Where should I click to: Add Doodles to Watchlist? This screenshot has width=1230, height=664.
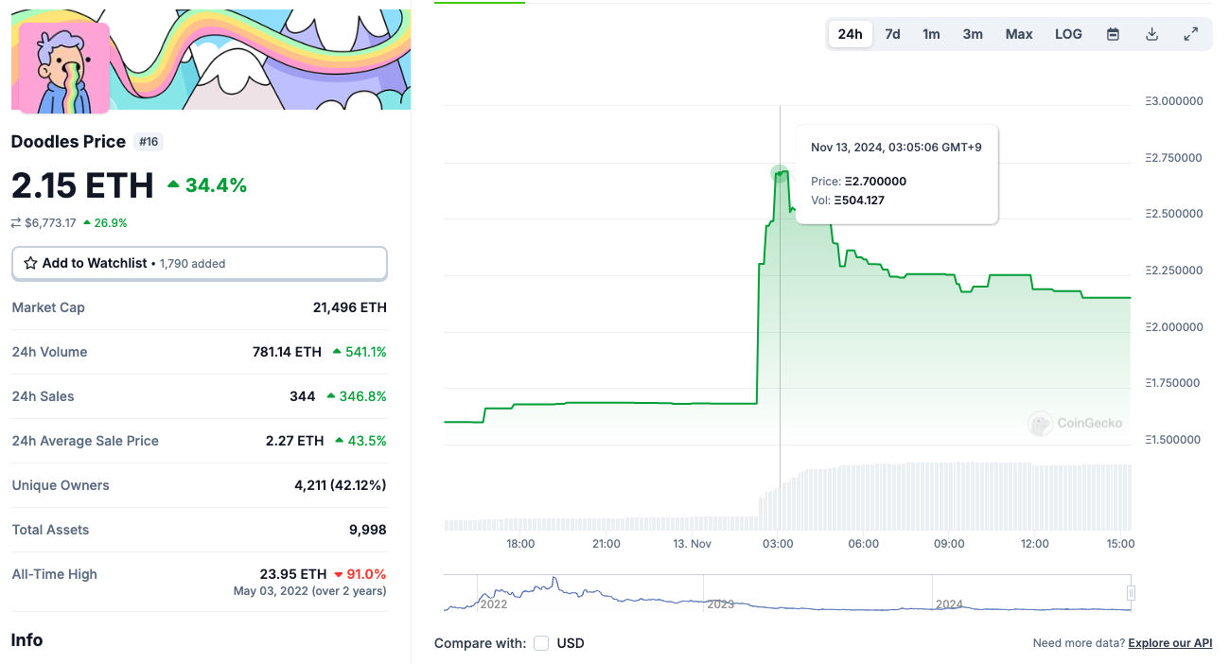click(x=200, y=263)
